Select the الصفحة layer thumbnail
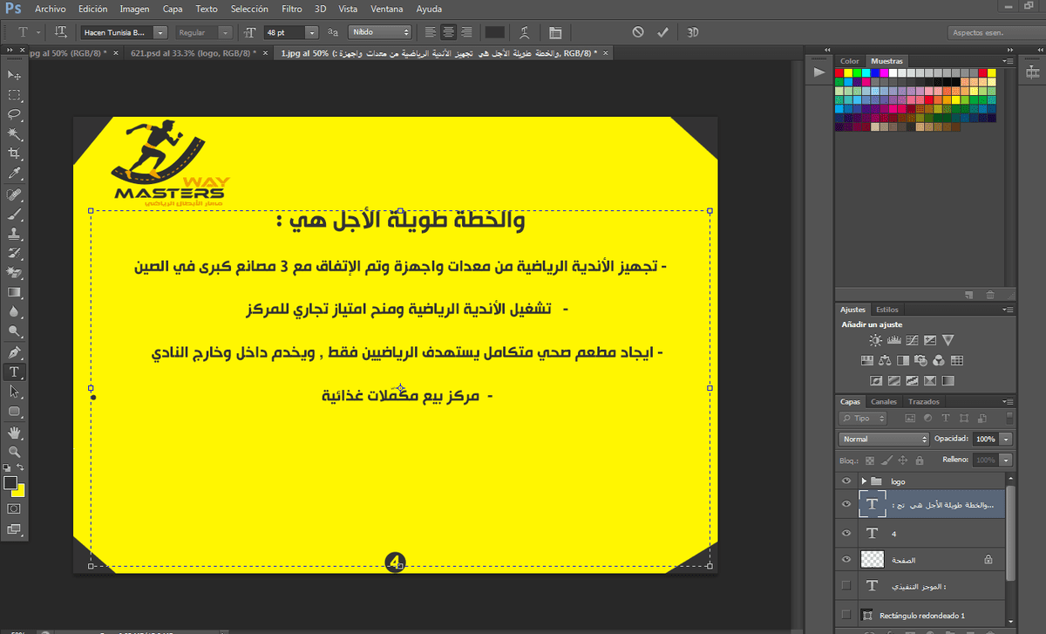This screenshot has height=634, width=1046. click(873, 560)
